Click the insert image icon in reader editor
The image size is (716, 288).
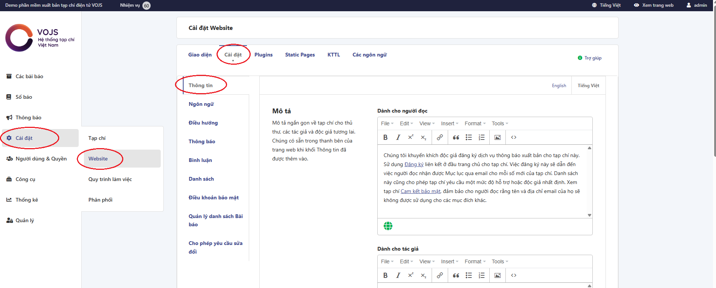tap(498, 137)
